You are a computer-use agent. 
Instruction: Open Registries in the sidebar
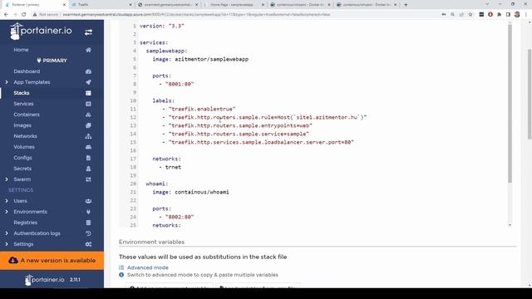pos(26,223)
